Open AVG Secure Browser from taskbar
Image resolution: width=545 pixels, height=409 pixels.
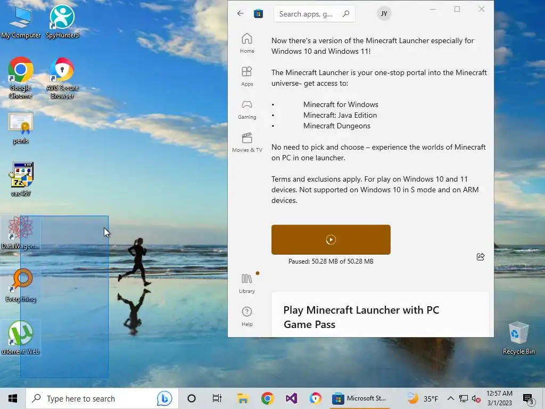tap(315, 398)
